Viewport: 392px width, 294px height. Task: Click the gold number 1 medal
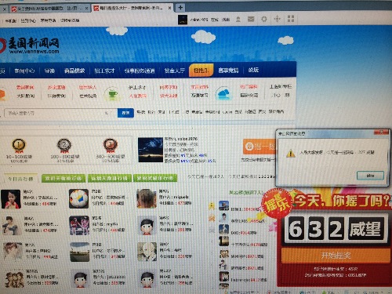coord(19,145)
